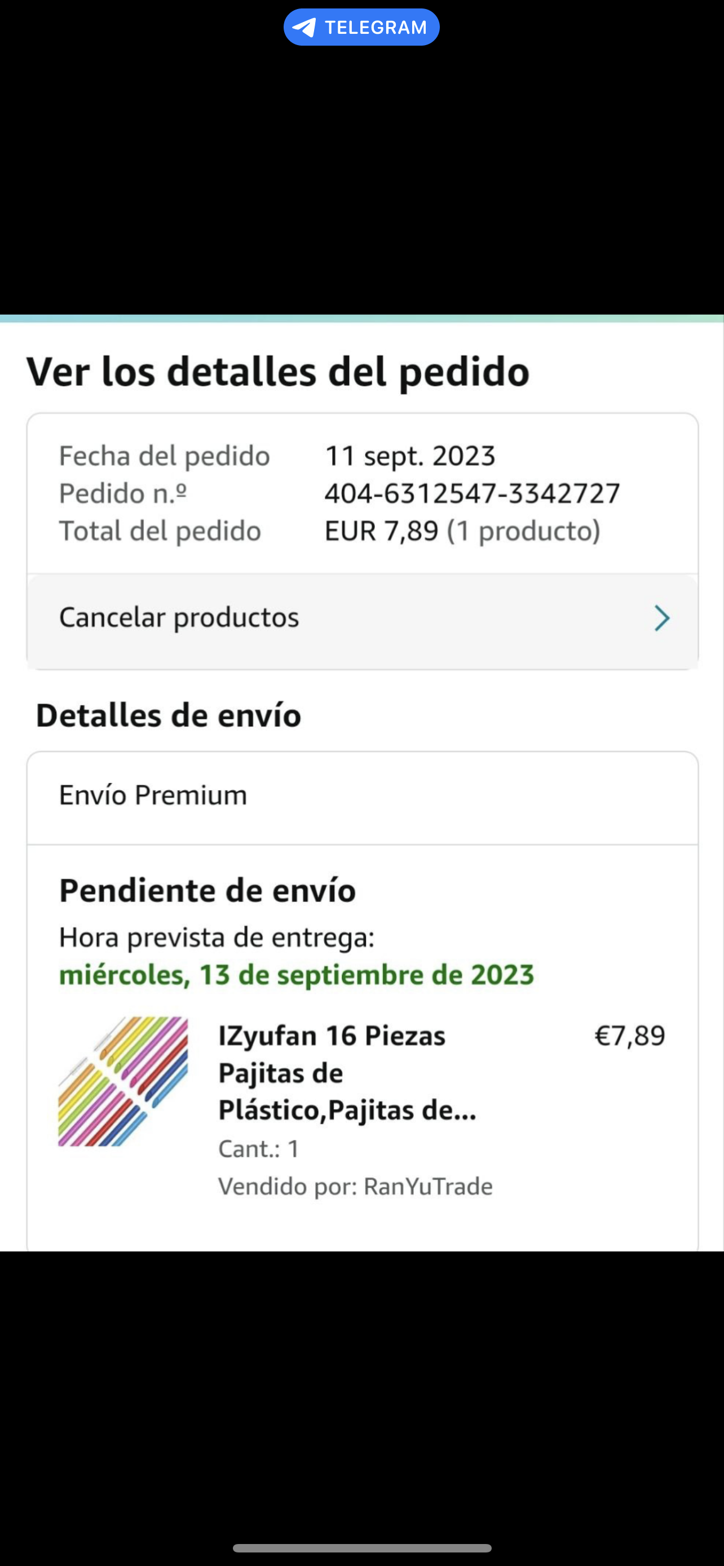Tap the Telegram paper plane icon
Screen dimensions: 724x1566
click(x=304, y=28)
